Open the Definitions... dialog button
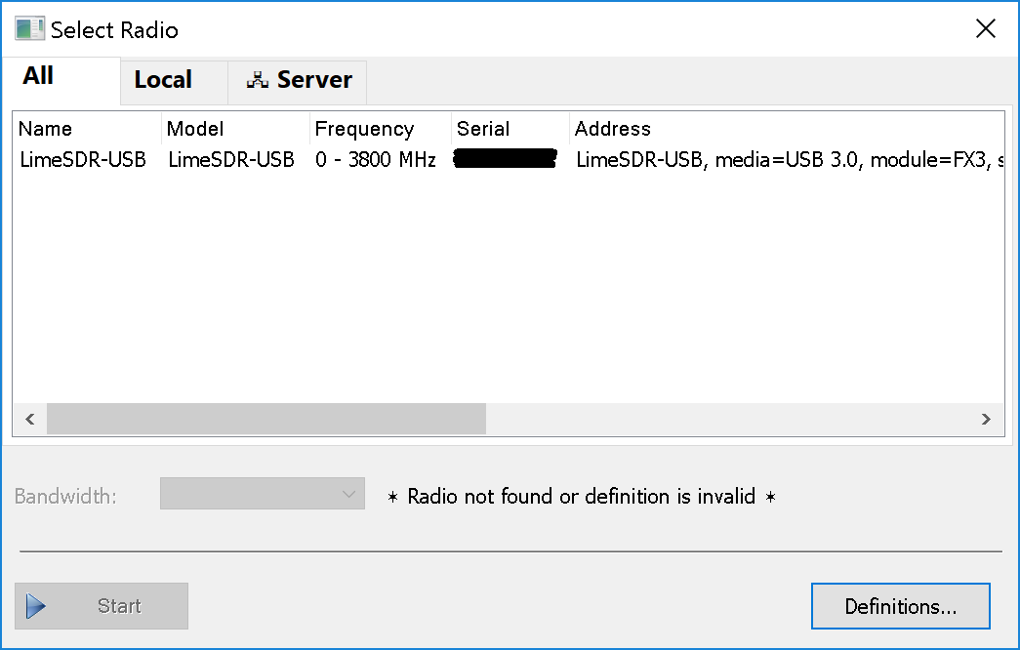The width and height of the screenshot is (1020, 650). click(x=900, y=606)
